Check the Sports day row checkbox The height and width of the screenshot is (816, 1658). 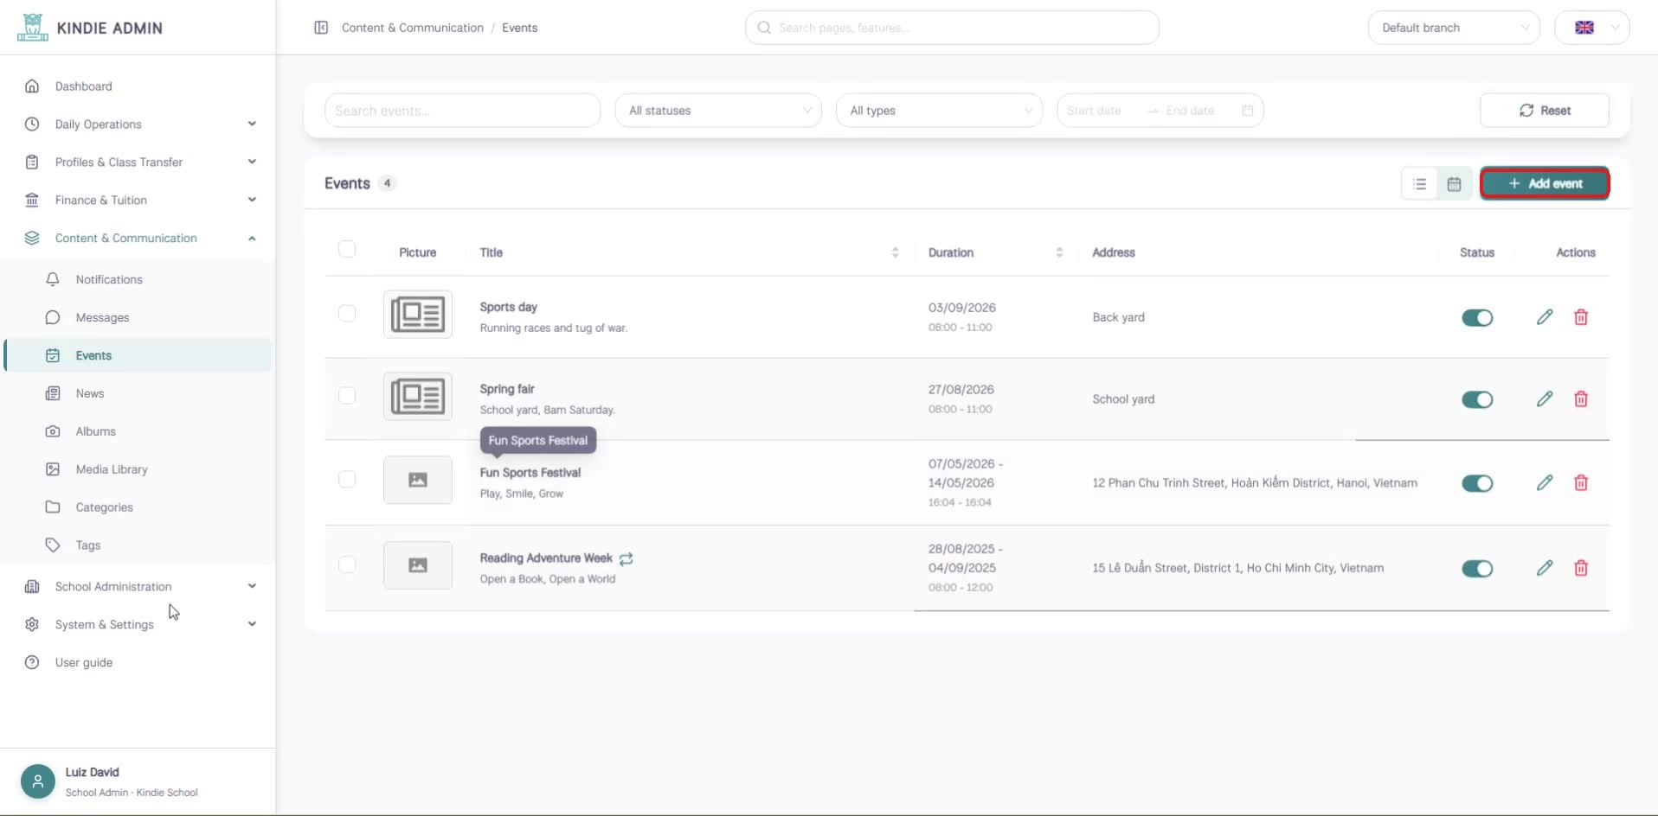[x=347, y=313]
